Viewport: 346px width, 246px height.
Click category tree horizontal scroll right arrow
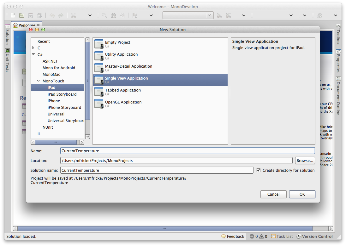tap(82, 142)
